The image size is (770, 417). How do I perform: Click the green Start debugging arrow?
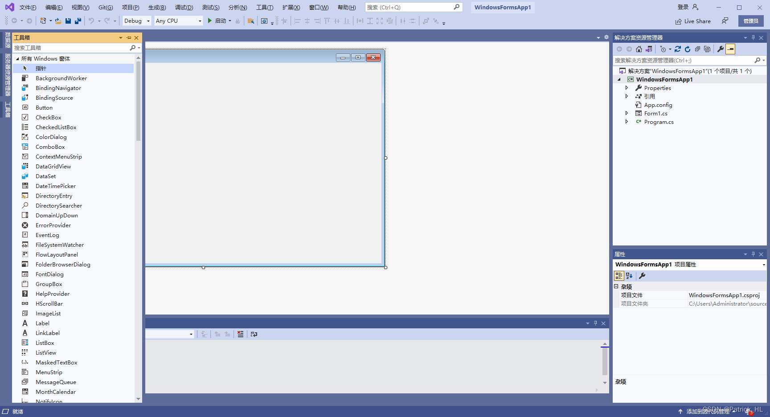pyautogui.click(x=209, y=21)
